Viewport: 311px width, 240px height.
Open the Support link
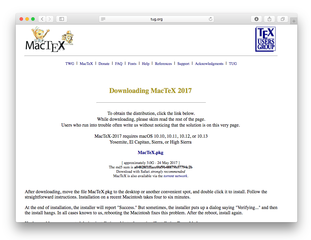pyautogui.click(x=183, y=64)
